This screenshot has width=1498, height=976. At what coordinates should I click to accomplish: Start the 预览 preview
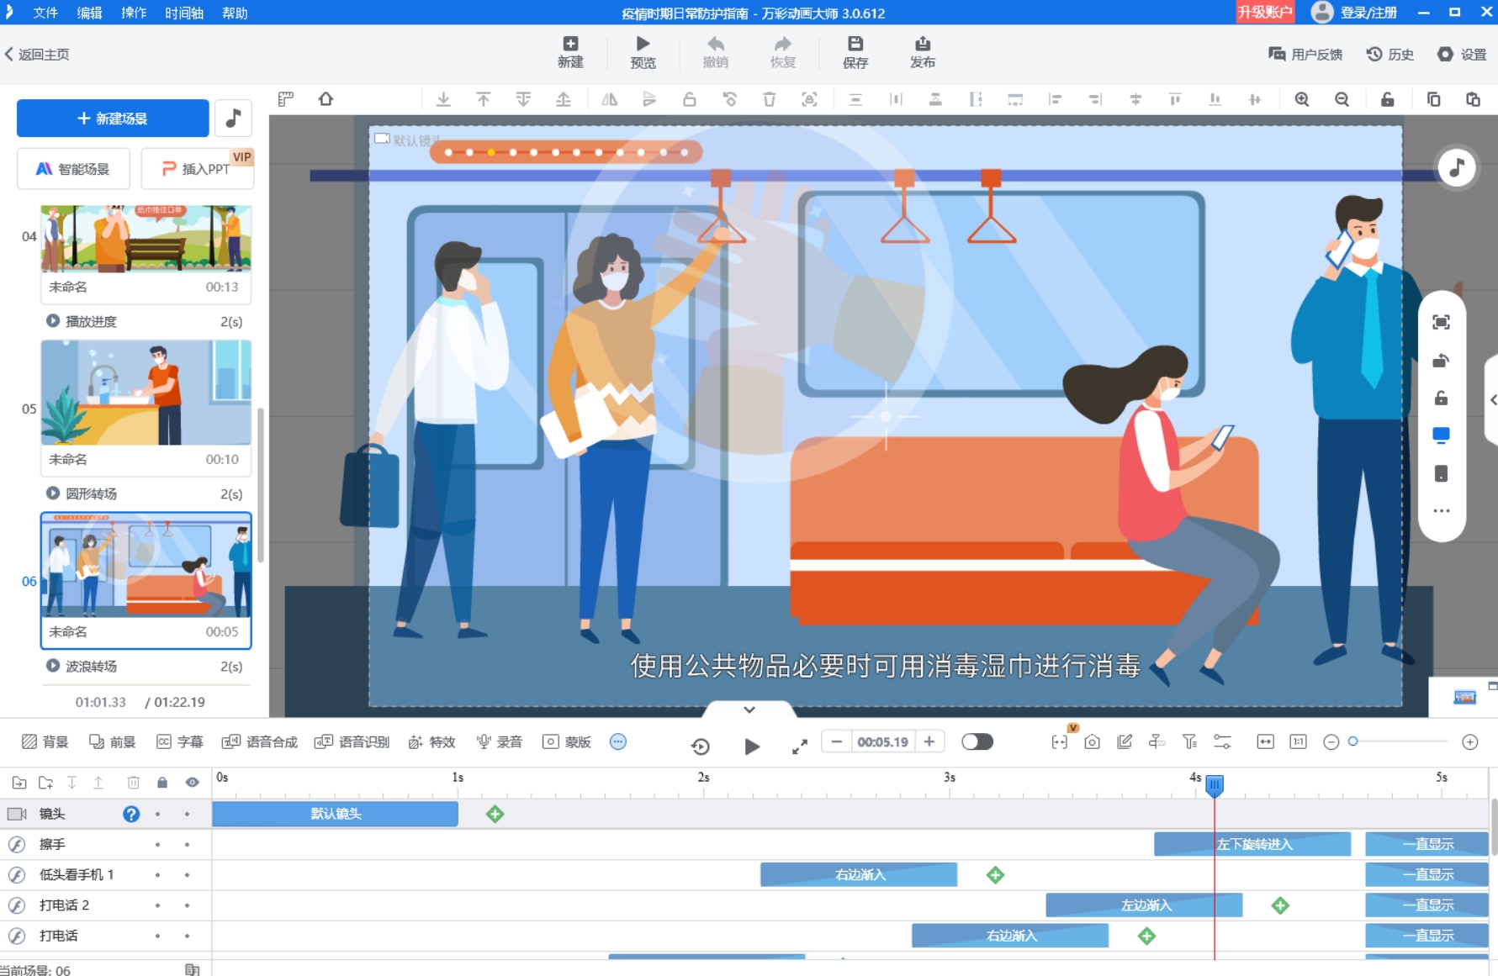coord(643,52)
